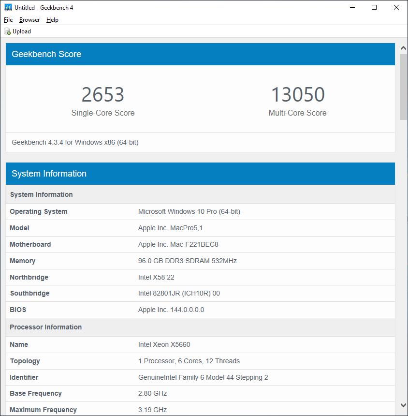Click the vertical scrollbar thumb

(x=403, y=86)
